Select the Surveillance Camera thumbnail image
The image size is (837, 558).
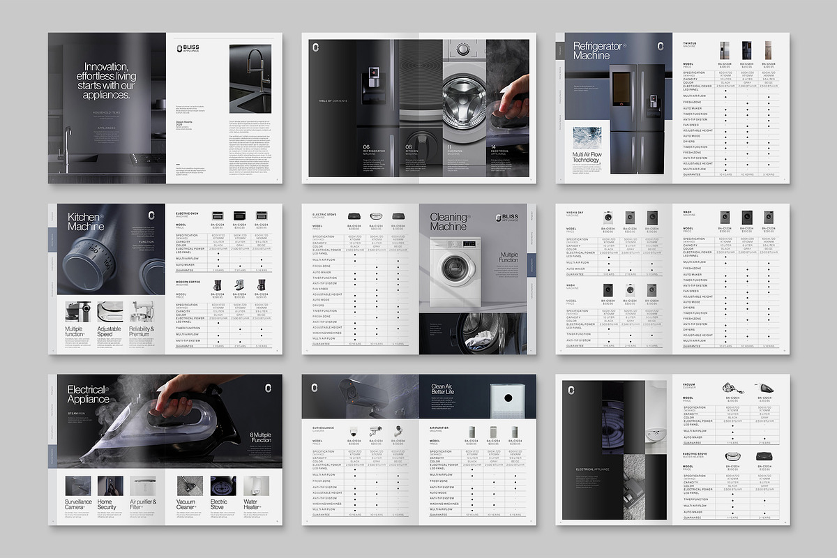[x=77, y=486]
